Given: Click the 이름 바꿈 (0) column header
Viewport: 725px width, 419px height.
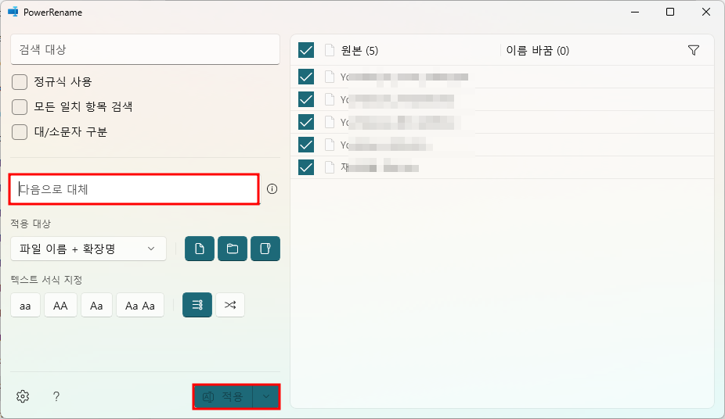Looking at the screenshot, I should pyautogui.click(x=538, y=50).
